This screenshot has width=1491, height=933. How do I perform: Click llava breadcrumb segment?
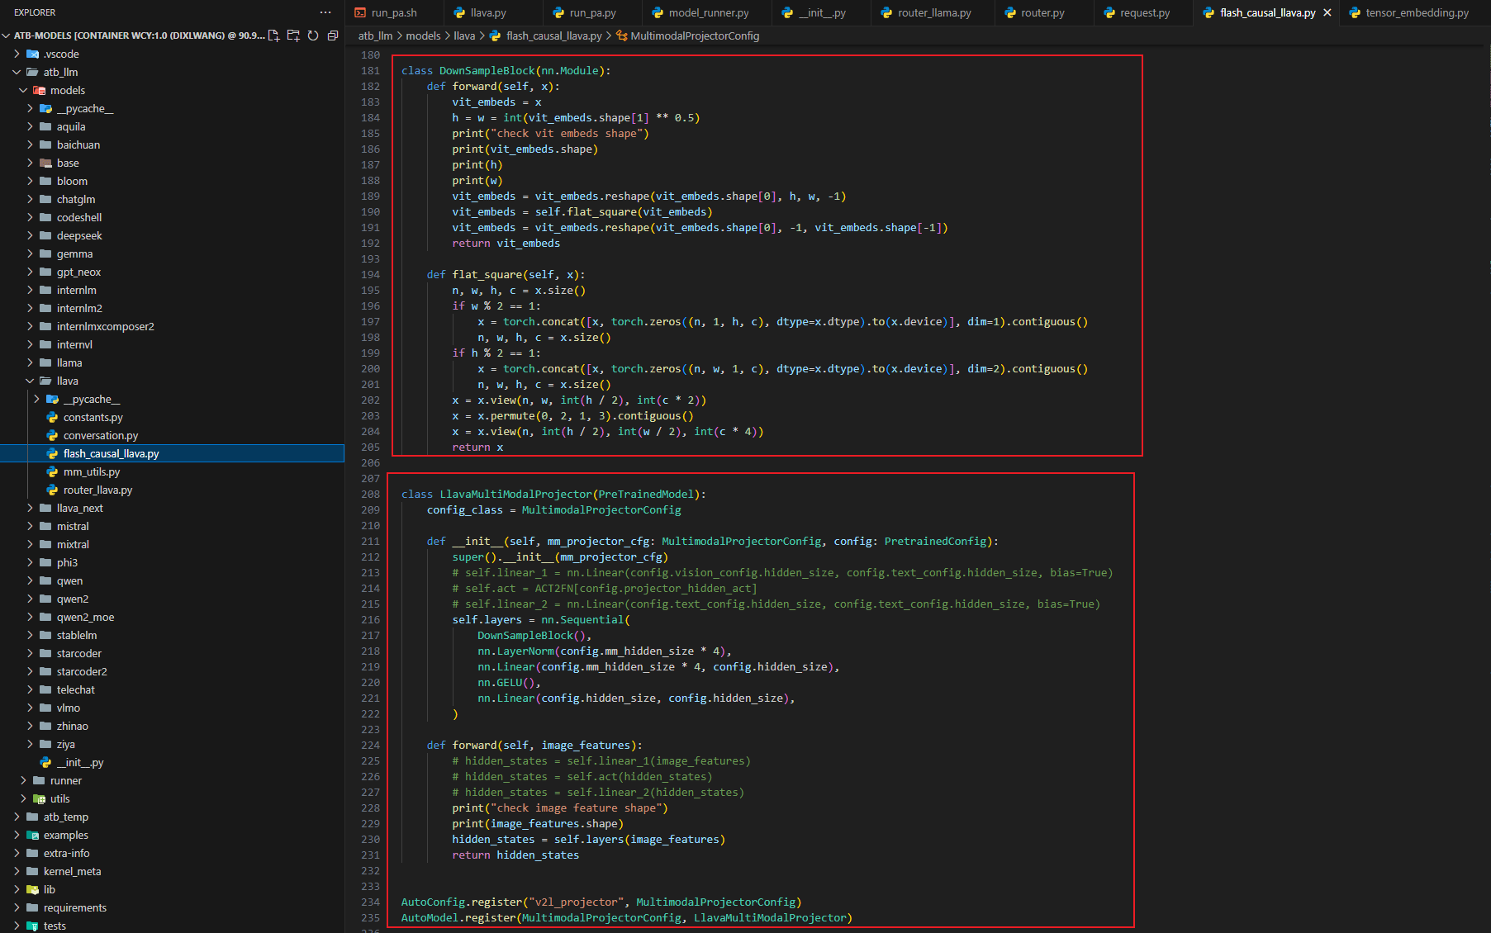coord(464,36)
